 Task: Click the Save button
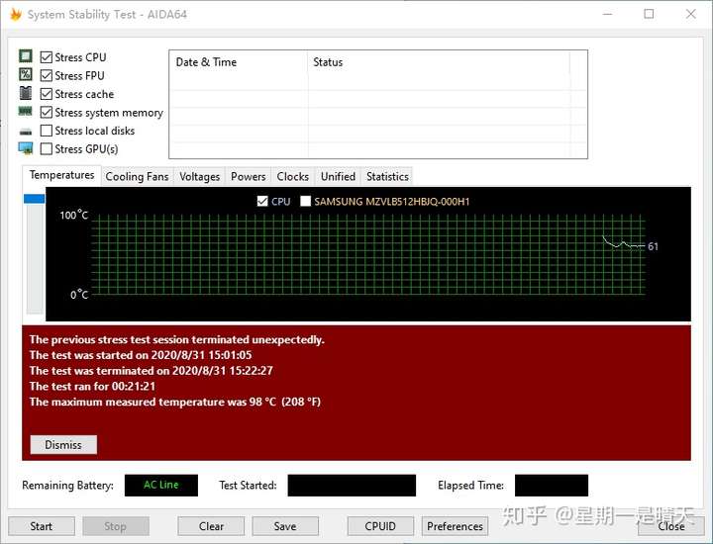point(285,526)
